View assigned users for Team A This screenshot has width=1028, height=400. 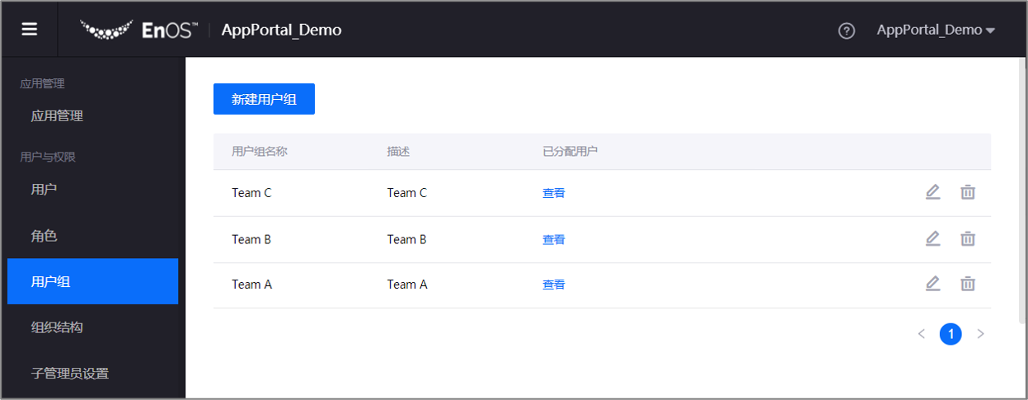[x=553, y=285]
